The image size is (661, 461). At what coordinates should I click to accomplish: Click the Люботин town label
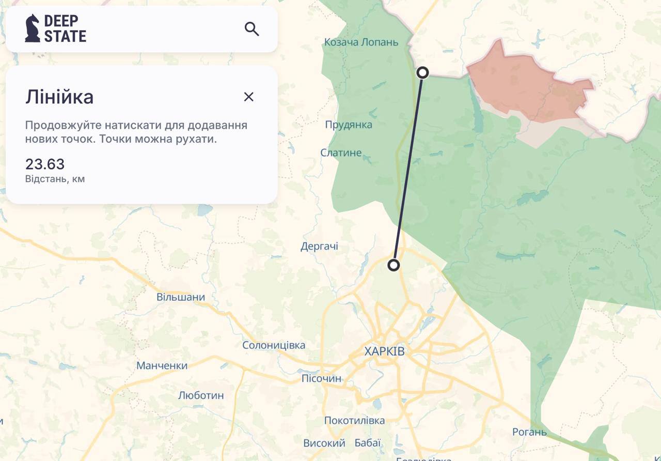201,395
